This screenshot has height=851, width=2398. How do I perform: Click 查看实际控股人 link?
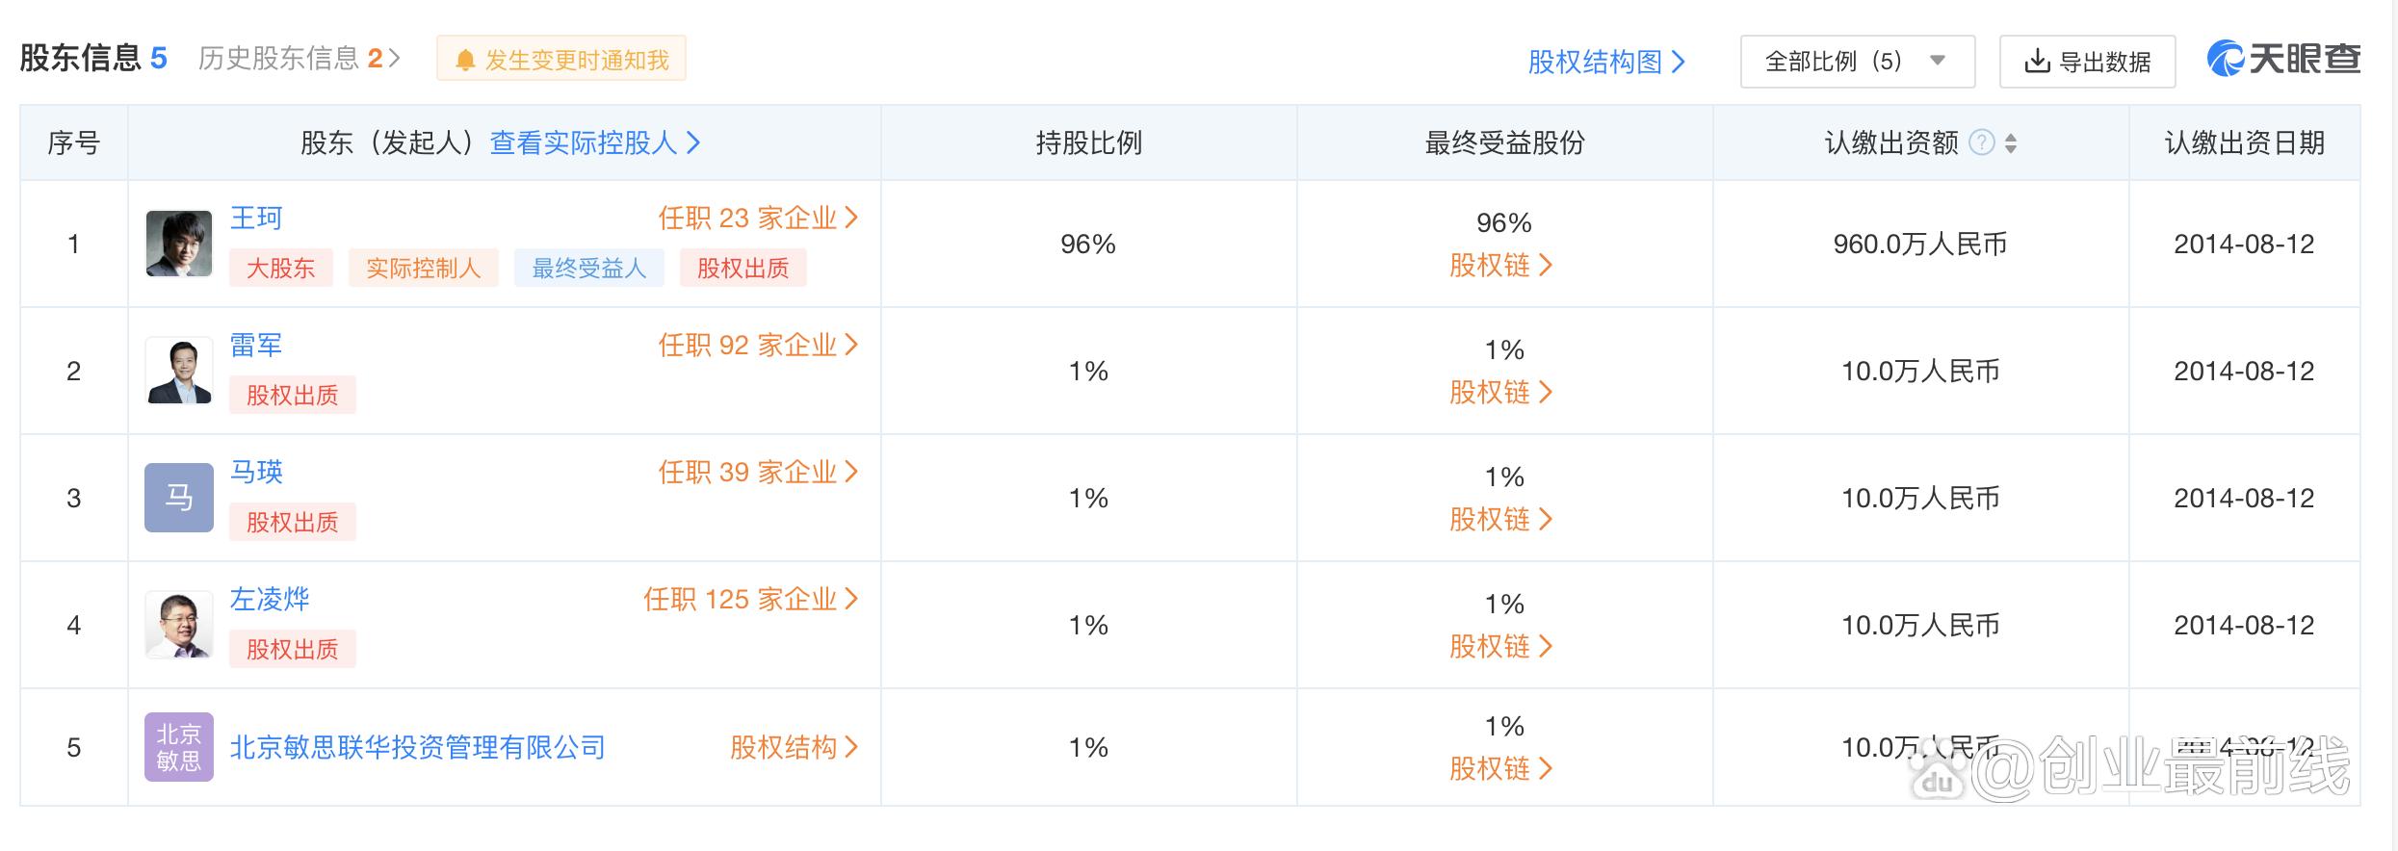pos(586,143)
